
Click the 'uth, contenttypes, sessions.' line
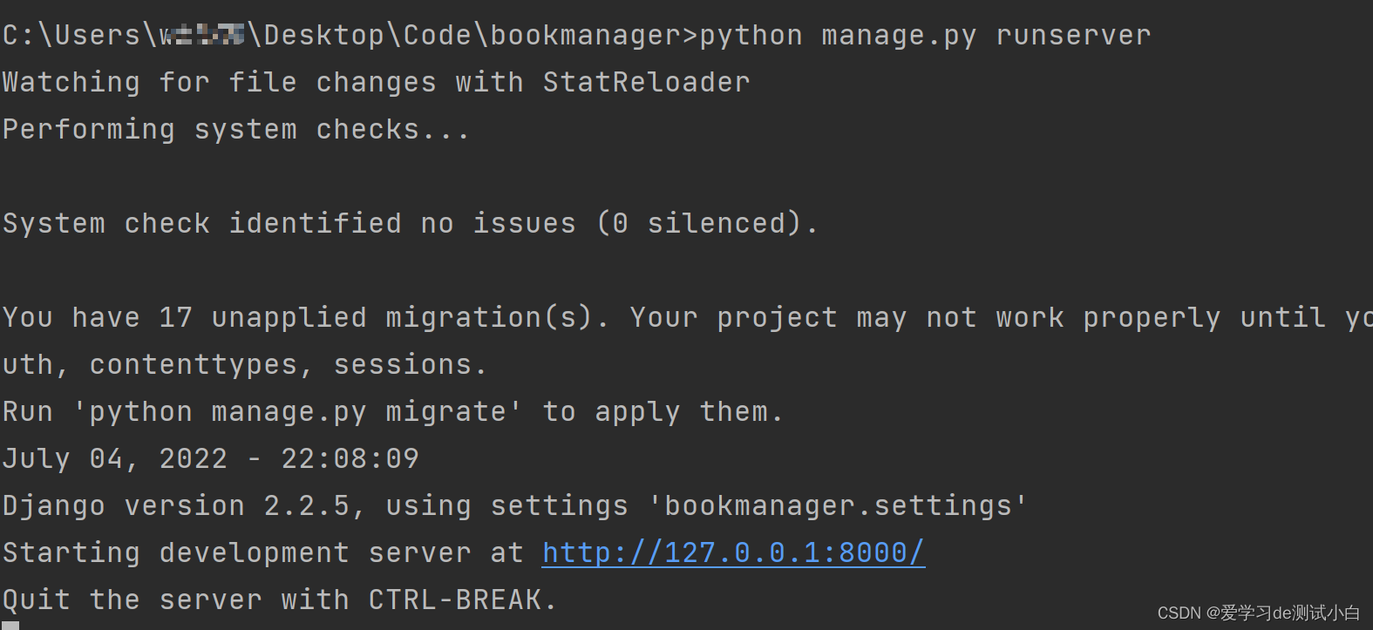[245, 364]
